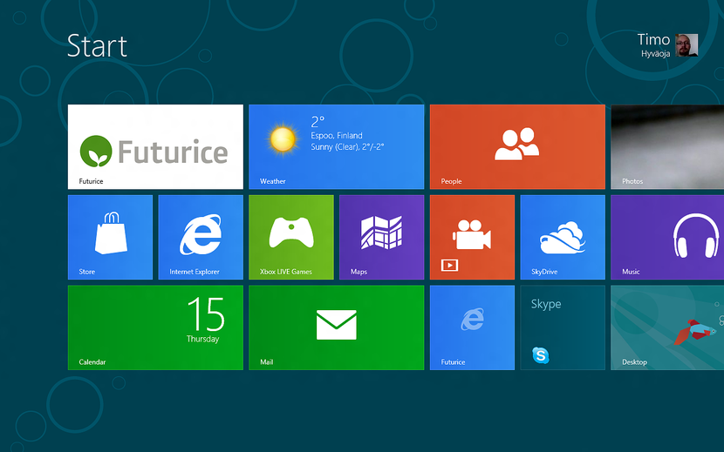Launch the Store tile

coord(110,237)
